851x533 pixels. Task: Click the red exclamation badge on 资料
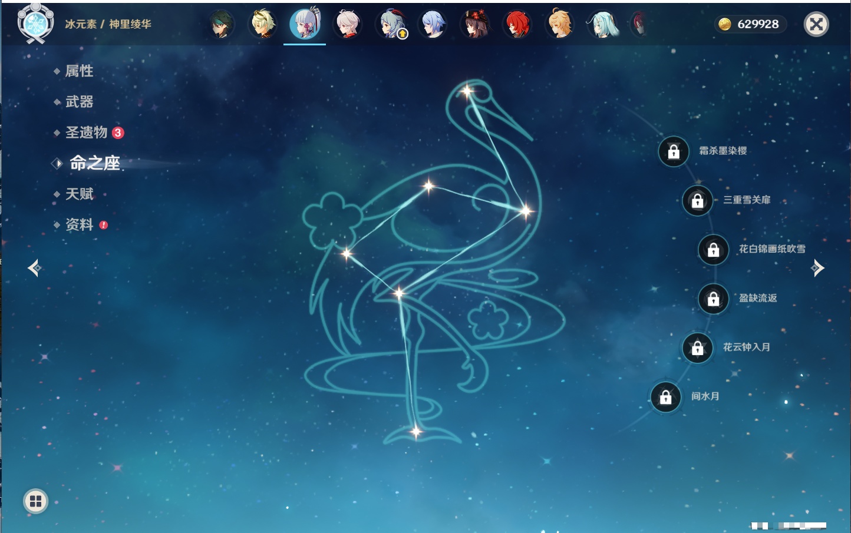(104, 225)
